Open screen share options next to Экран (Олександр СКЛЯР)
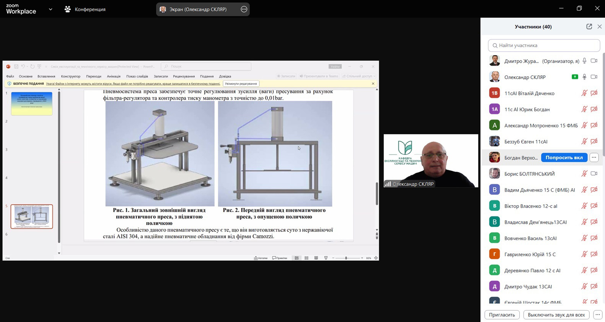This screenshot has height=322, width=605. point(244,9)
